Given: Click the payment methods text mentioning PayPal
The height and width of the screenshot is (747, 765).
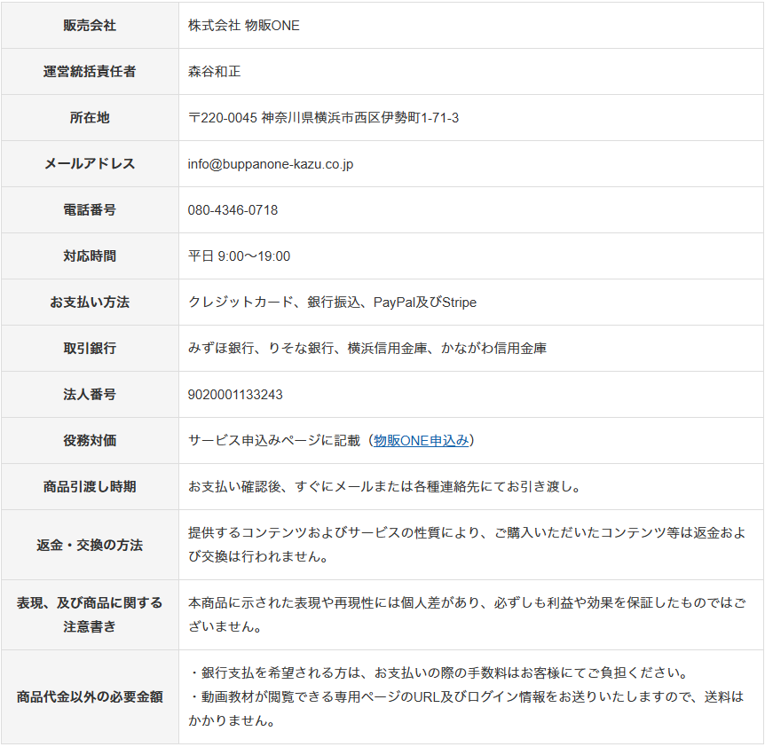Looking at the screenshot, I should tap(332, 303).
